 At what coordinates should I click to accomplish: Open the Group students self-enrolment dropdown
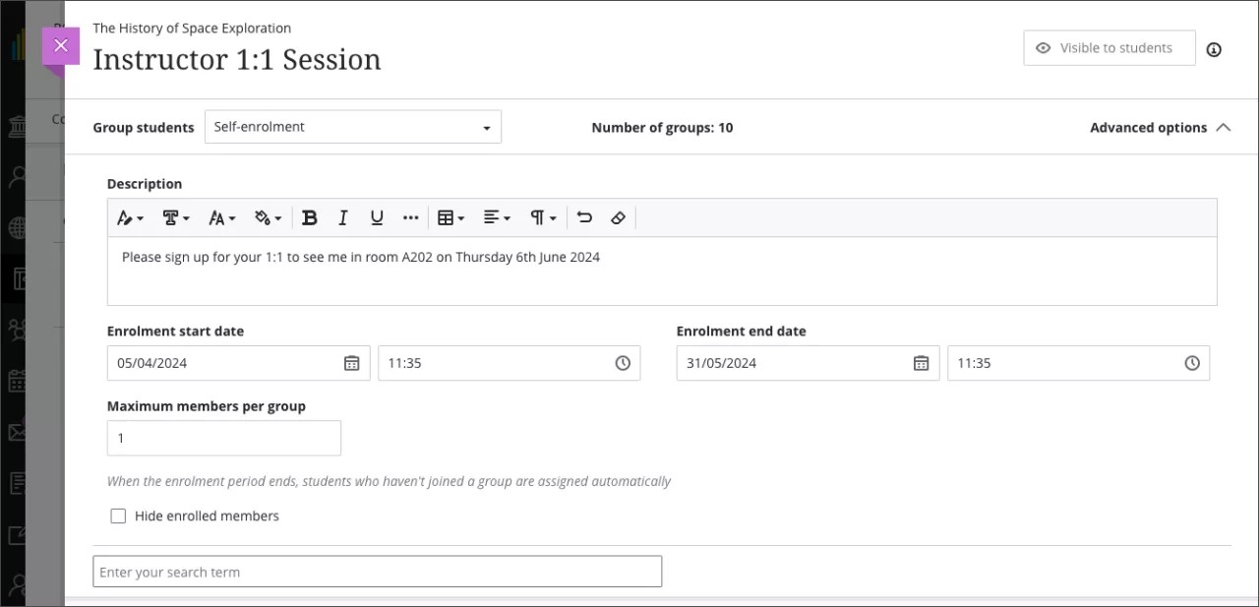[x=353, y=126]
